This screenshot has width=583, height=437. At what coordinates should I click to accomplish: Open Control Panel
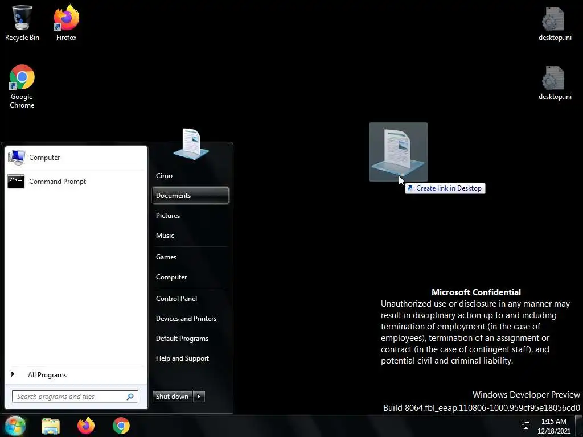point(190,299)
